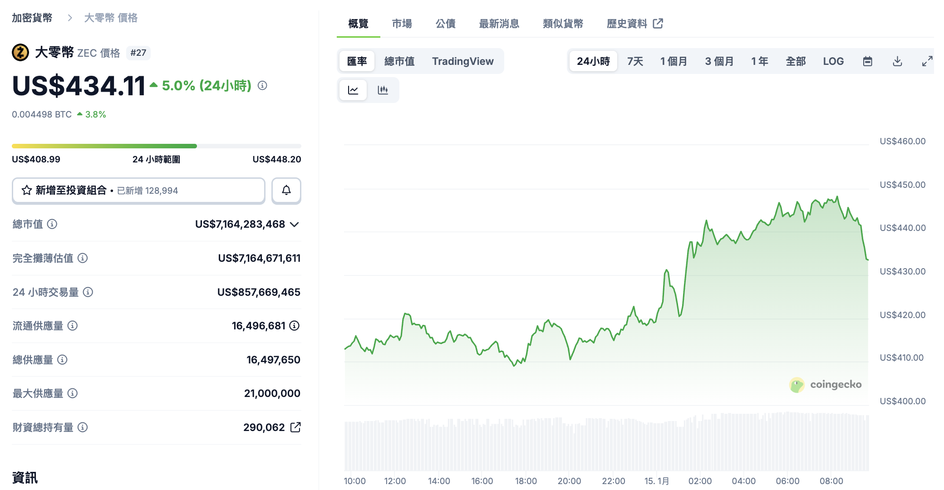The height and width of the screenshot is (490, 944).
Task: Open external link beside 290,062 treasury holdings
Action: [295, 427]
